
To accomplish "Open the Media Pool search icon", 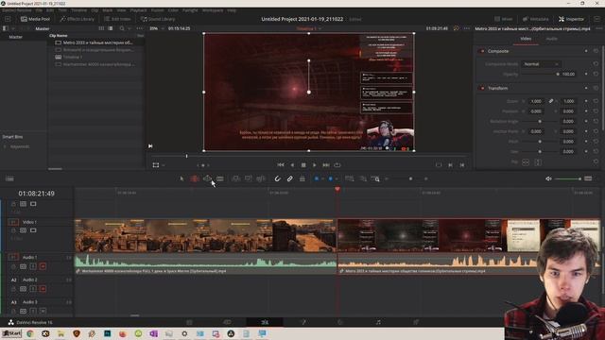I will pos(122,28).
